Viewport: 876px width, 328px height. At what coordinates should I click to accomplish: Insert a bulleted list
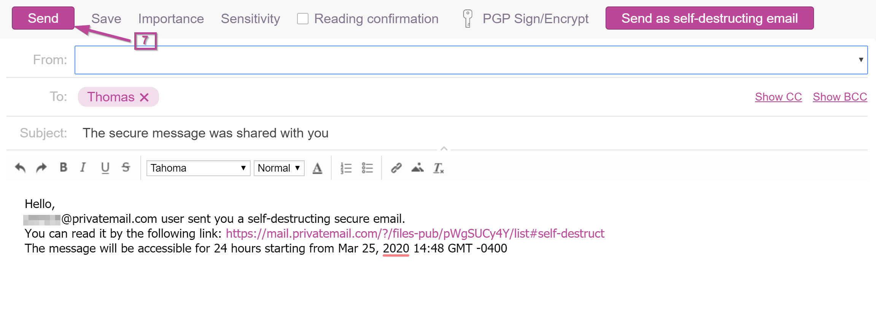367,168
